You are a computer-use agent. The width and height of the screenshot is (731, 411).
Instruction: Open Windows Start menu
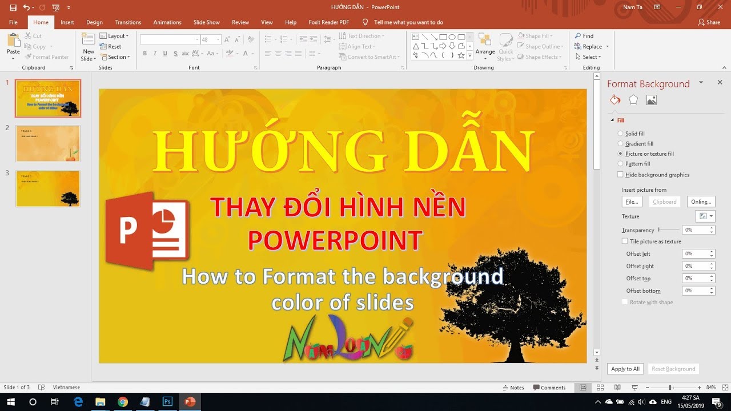(x=10, y=402)
